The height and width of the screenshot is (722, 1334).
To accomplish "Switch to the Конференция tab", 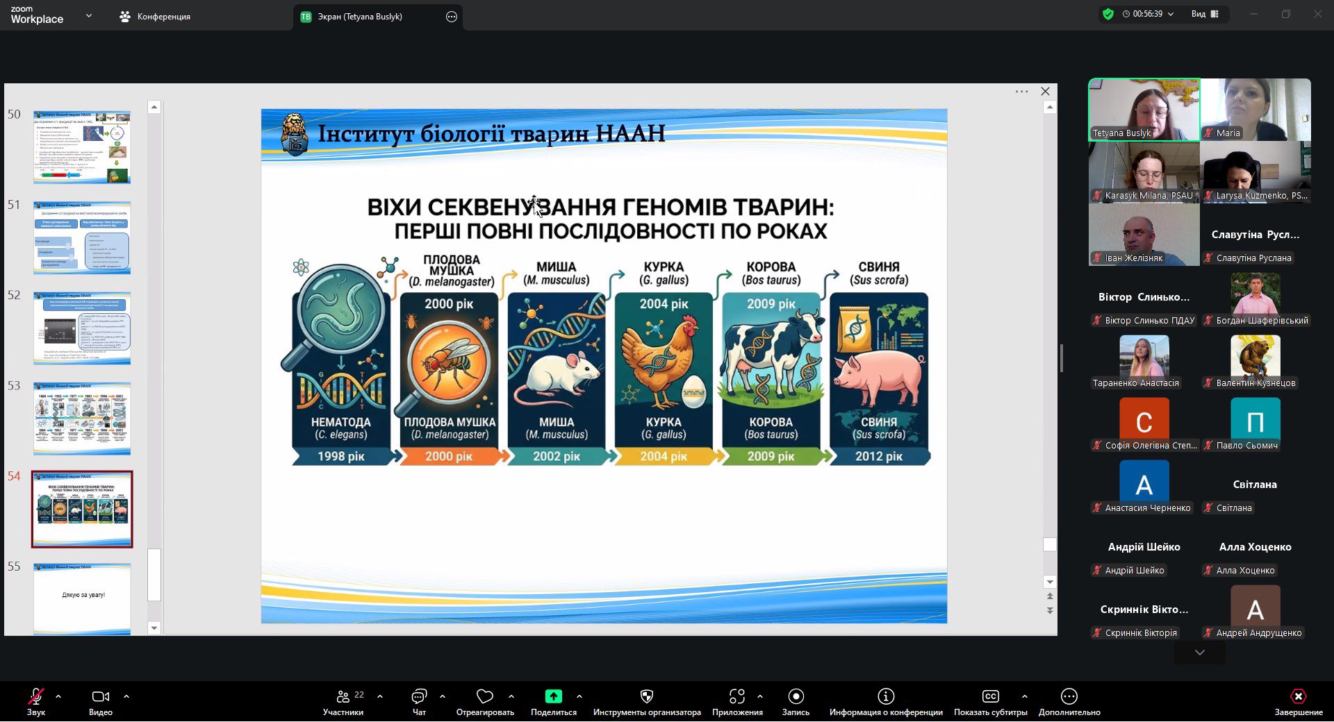I will (x=155, y=17).
